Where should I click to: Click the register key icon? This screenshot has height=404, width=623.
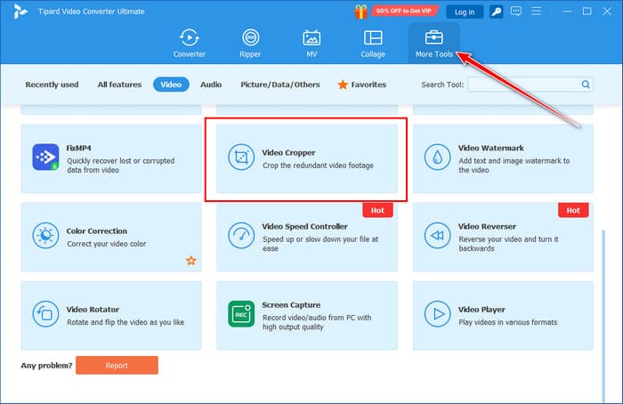[495, 12]
